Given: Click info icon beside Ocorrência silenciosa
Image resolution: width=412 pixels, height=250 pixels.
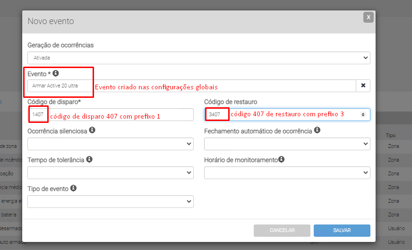Looking at the screenshot, I should click(92, 130).
